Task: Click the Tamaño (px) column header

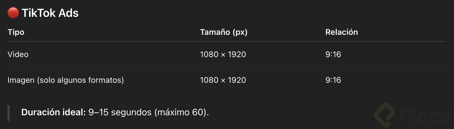Action: click(224, 32)
